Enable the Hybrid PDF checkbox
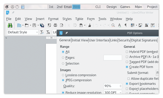Viewport: 163px width, 98px height. pyautogui.click(x=127, y=52)
